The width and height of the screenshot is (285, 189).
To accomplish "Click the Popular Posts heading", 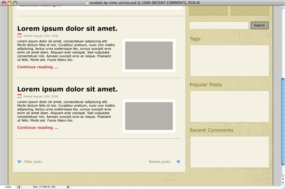I will pyautogui.click(x=206, y=84).
